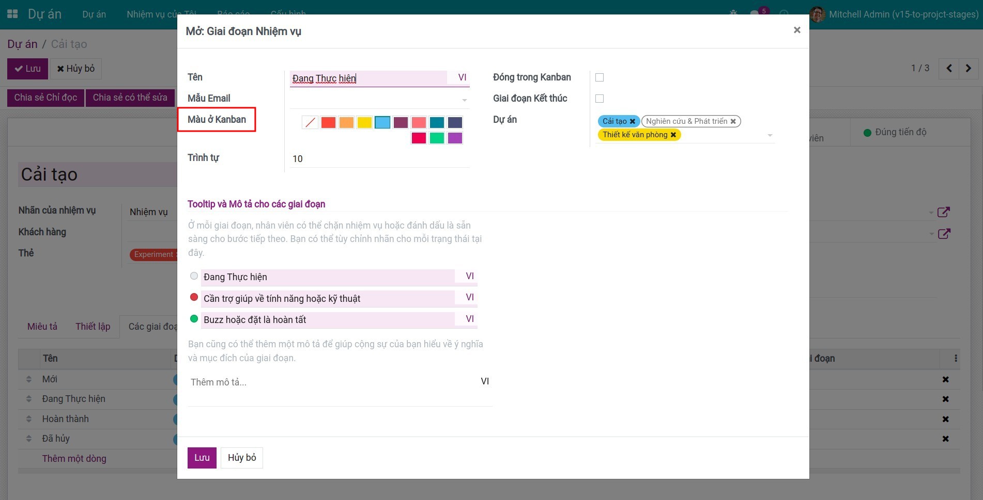The image size is (983, 500).
Task: Pick the yellow Kanban color swatch
Action: pyautogui.click(x=364, y=122)
